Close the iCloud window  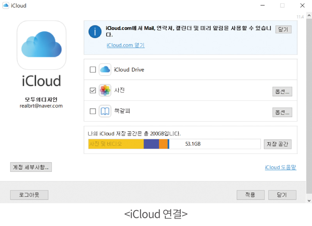coord(302,5)
